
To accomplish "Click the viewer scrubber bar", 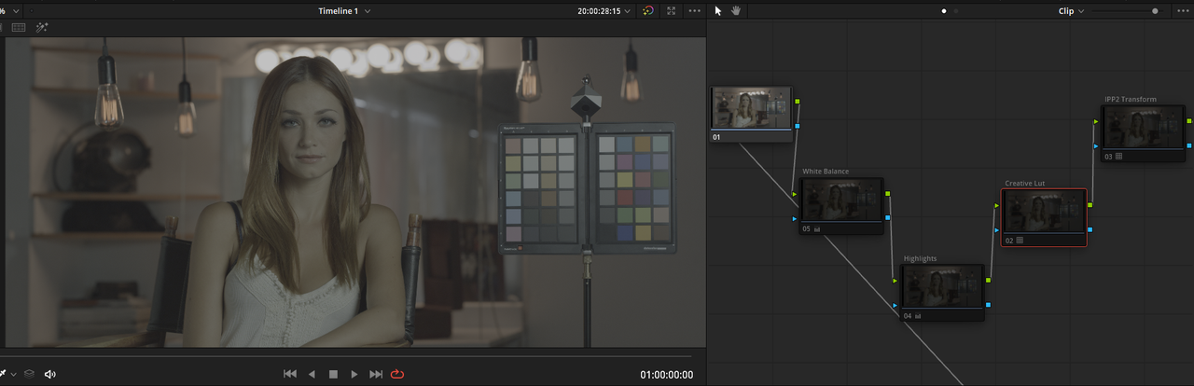I will [x=346, y=356].
